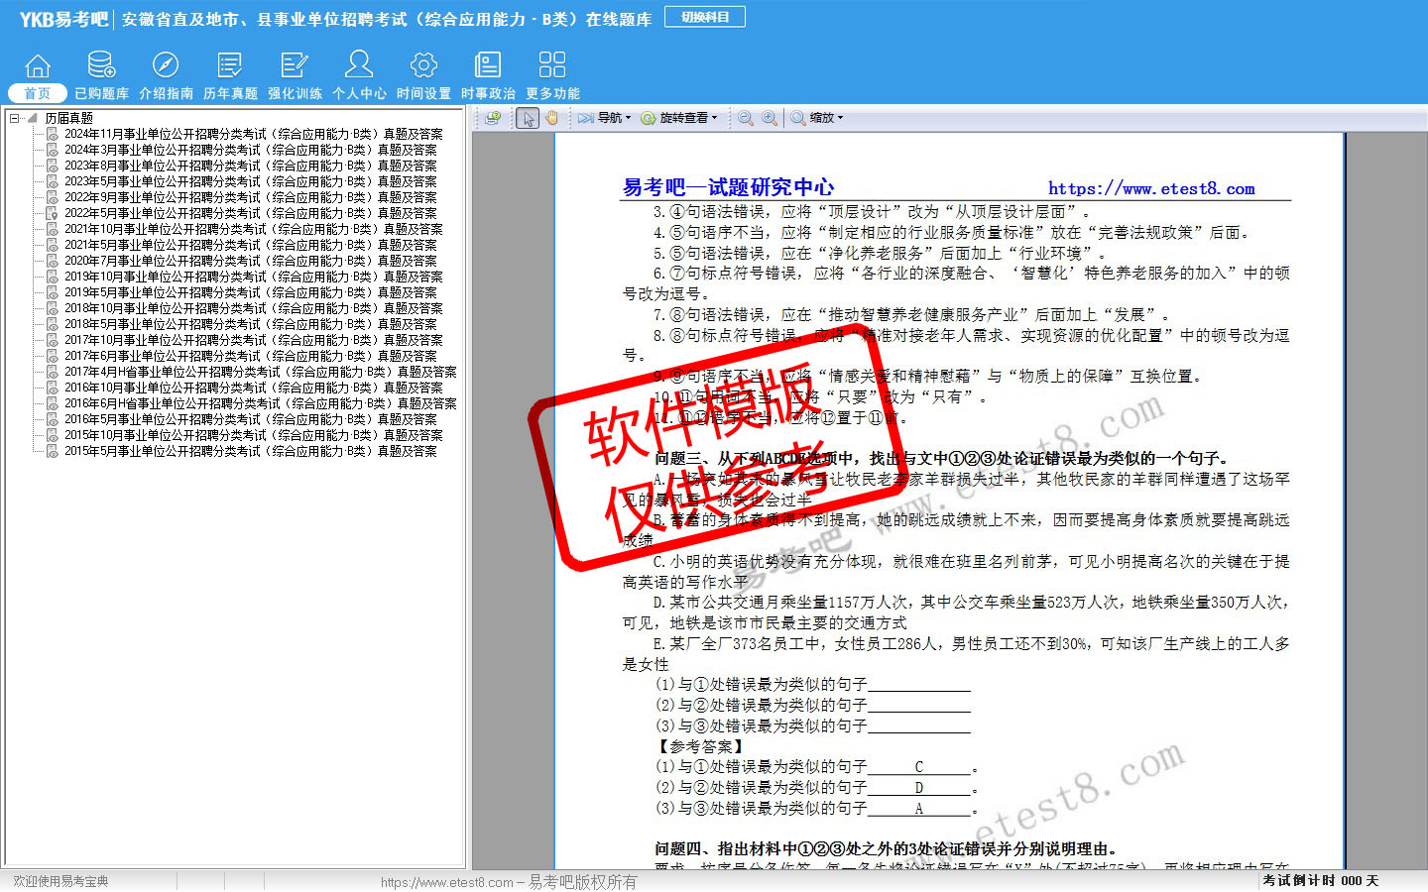Open 时间设置 gear icon
Image resolution: width=1428 pixels, height=892 pixels.
pos(423,75)
